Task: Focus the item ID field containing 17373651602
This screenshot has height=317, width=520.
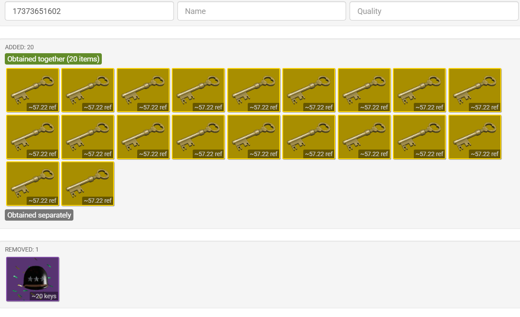Action: click(x=89, y=11)
